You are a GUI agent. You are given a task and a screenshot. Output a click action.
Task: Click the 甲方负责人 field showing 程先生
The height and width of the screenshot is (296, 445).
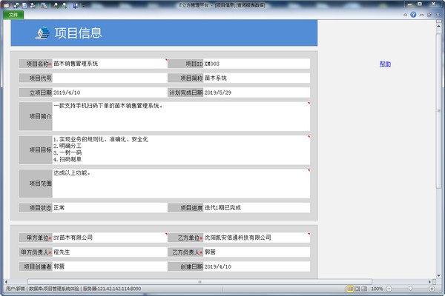pyautogui.click(x=110, y=252)
